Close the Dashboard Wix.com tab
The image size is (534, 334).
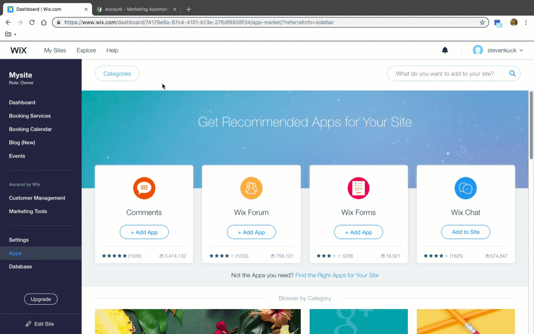(x=86, y=9)
